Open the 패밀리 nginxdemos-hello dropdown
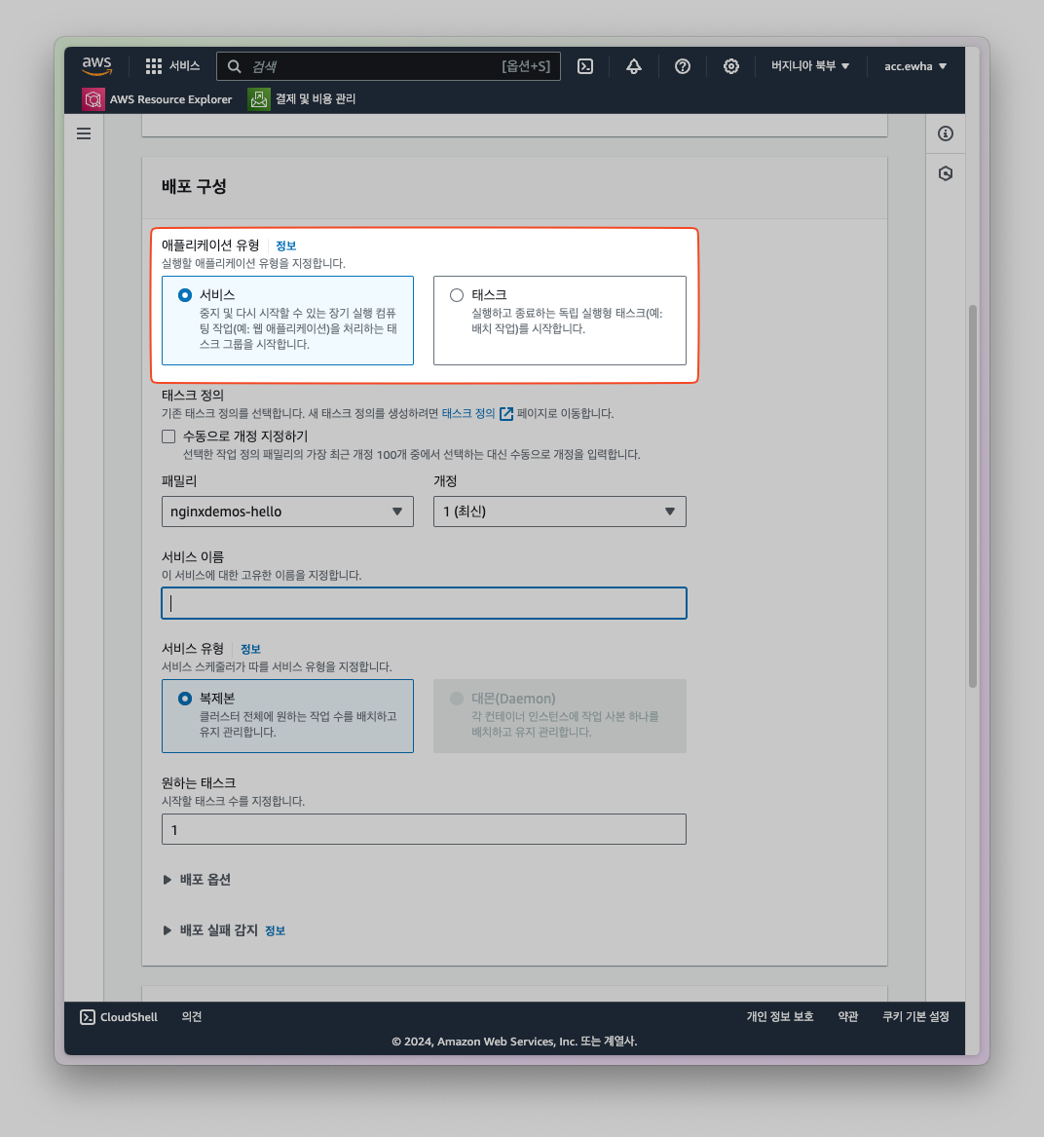The height and width of the screenshot is (1137, 1044). 287,512
